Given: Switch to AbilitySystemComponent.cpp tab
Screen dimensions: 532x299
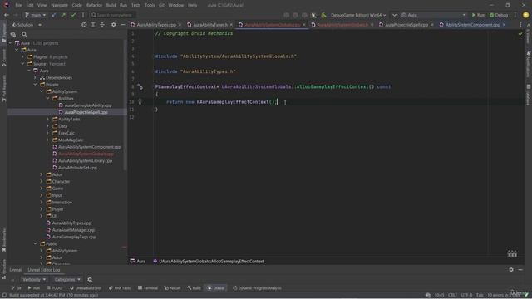Looking at the screenshot, I should [x=472, y=25].
